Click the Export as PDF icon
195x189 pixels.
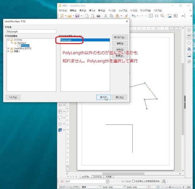(93, 16)
